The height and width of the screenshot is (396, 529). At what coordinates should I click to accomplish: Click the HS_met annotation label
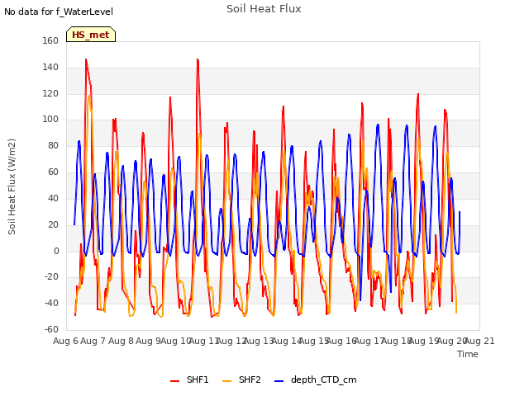click(91, 35)
